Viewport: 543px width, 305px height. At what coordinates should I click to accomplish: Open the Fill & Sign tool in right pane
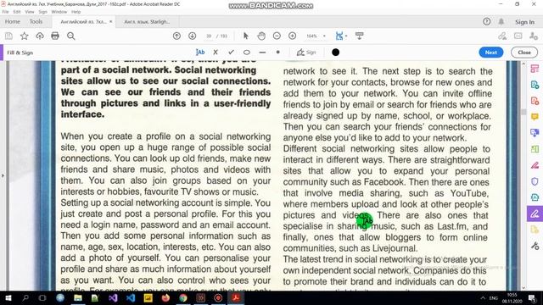535,213
